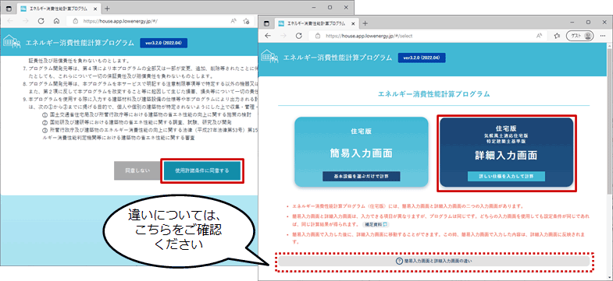Image resolution: width=613 pixels, height=281 pixels.
Task: Add to favorites in back window
Action: click(x=246, y=21)
